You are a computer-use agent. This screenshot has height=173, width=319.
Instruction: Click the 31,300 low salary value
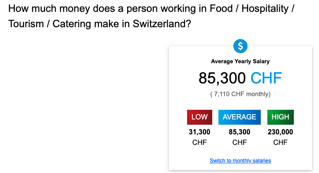199,132
